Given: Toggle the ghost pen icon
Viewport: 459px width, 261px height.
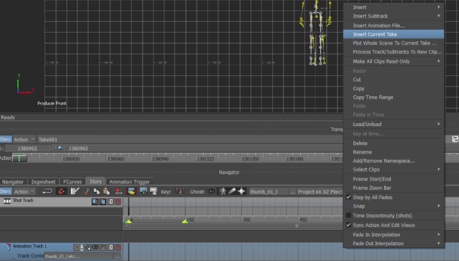Looking at the screenshot, I should pos(232,192).
